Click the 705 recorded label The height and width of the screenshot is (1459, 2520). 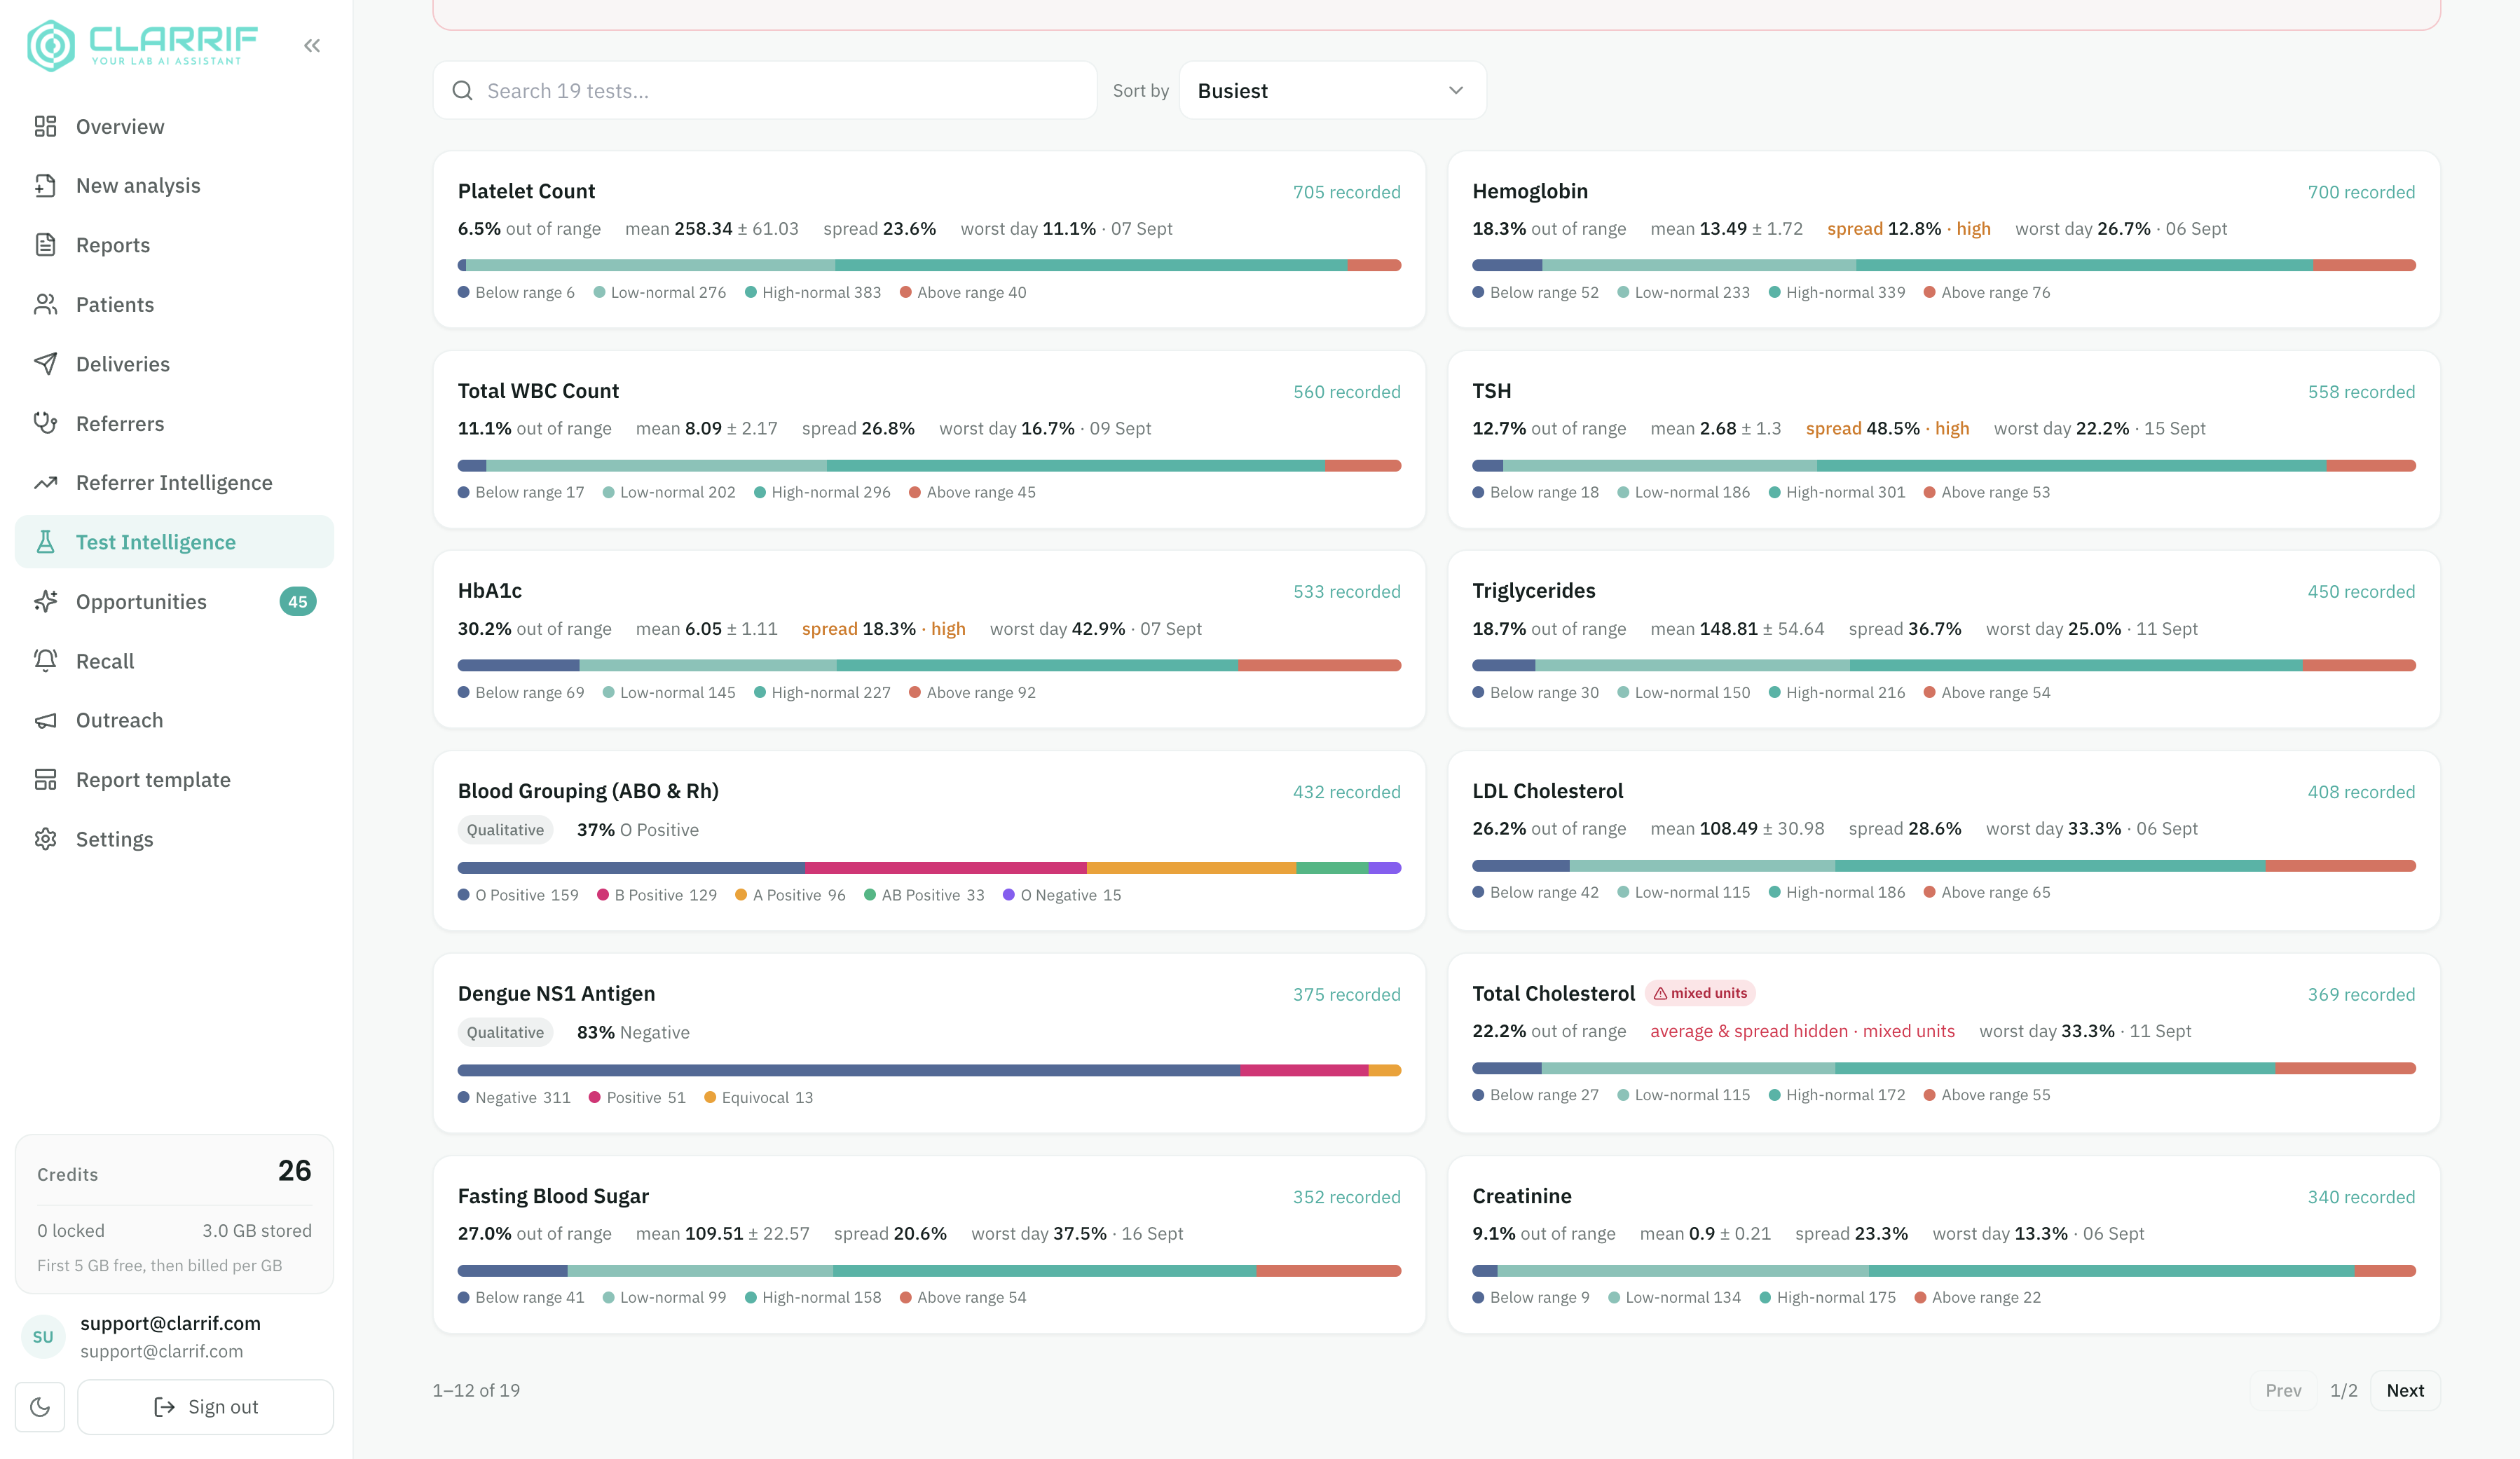[x=1346, y=192]
